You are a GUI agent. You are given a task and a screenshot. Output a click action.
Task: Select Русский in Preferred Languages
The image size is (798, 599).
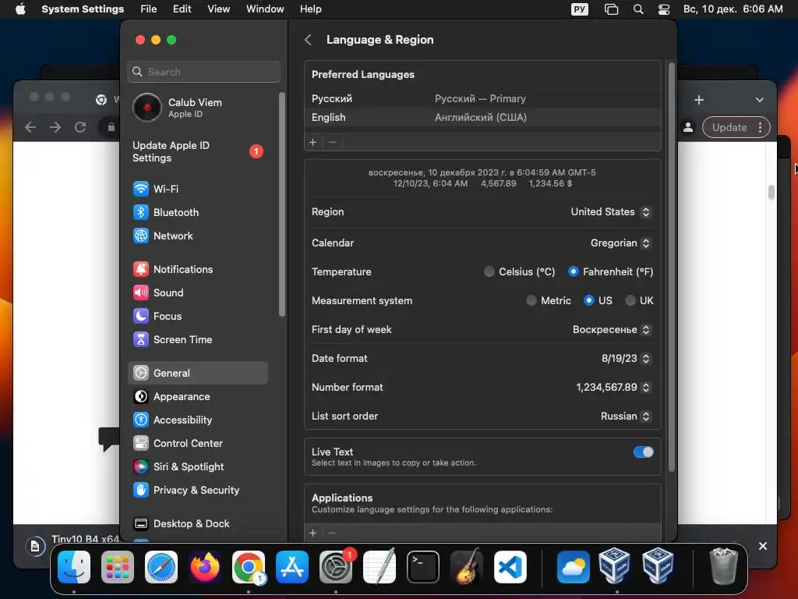(x=482, y=99)
